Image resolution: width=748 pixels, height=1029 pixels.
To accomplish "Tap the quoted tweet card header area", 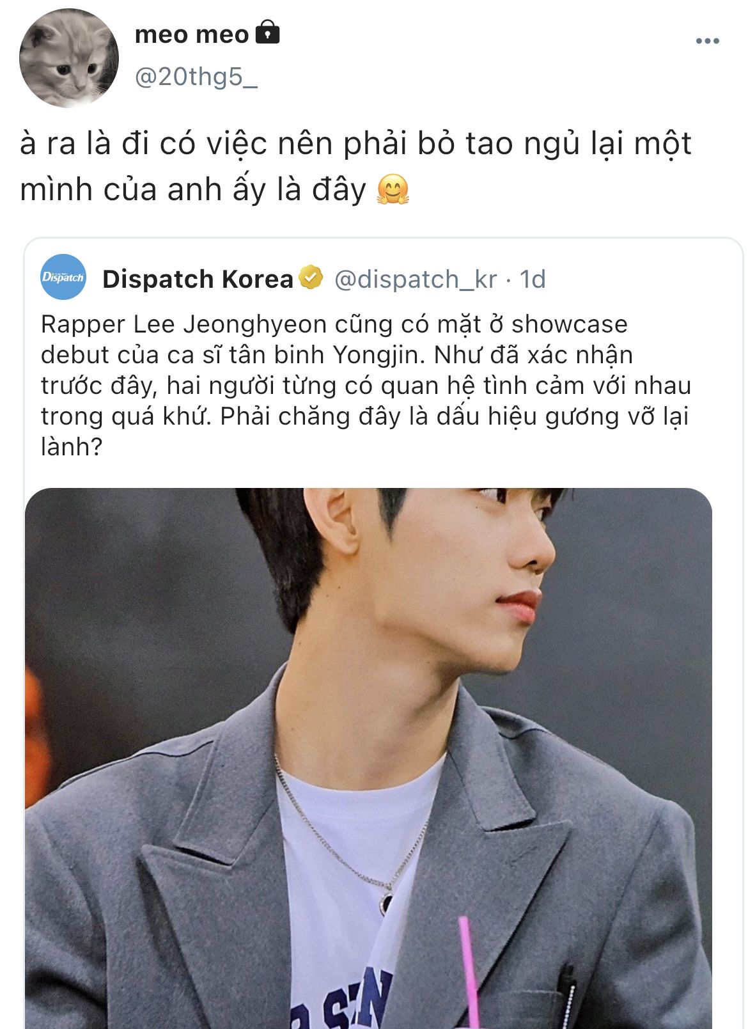I will click(x=293, y=279).
